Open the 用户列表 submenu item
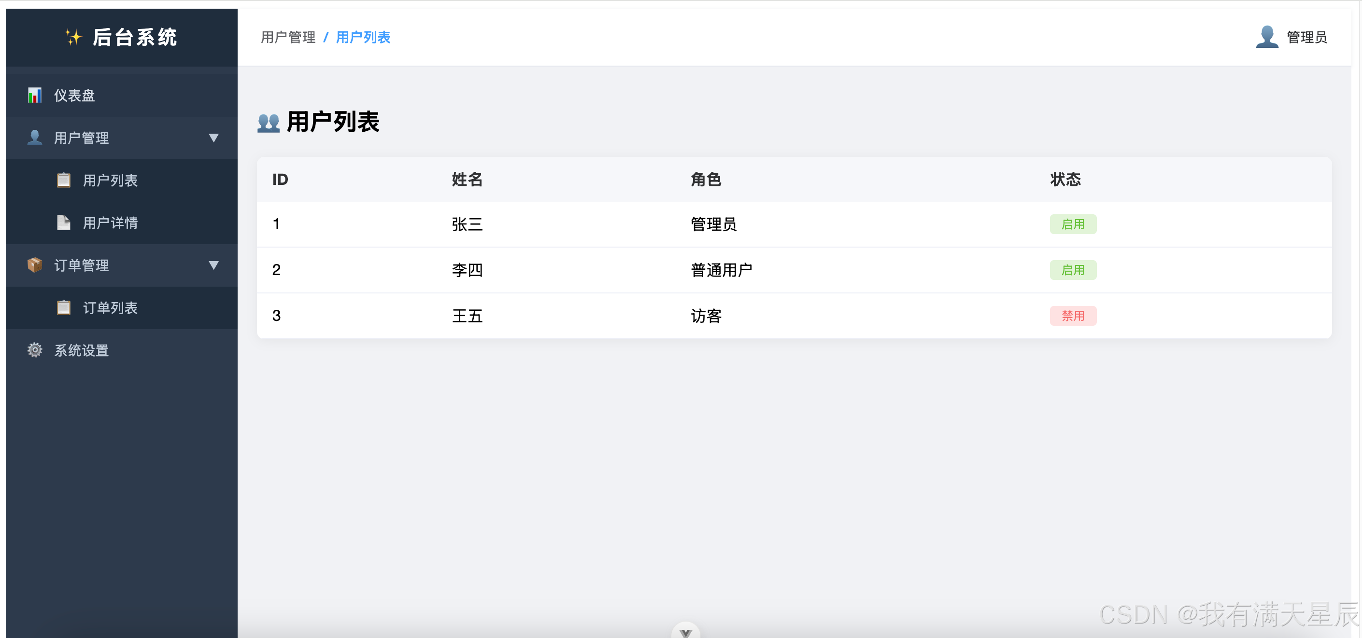Screen dimensions: 1362x638 [122, 180]
